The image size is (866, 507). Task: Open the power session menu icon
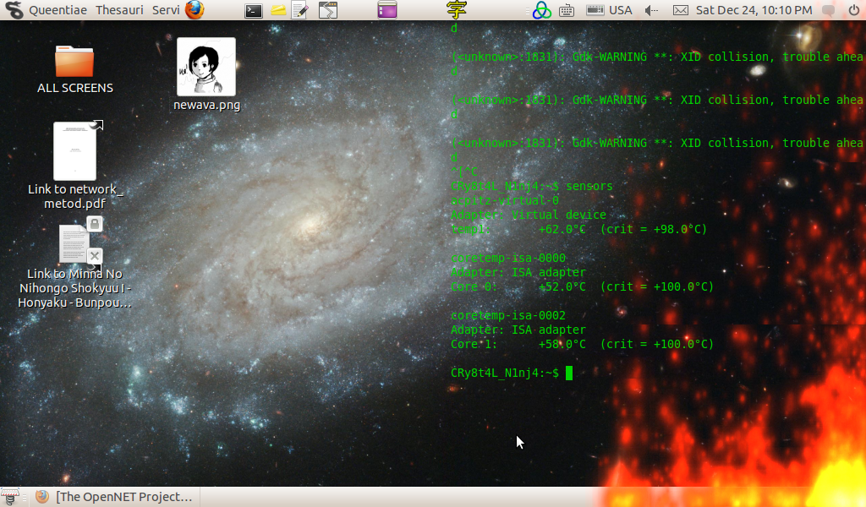click(x=854, y=10)
